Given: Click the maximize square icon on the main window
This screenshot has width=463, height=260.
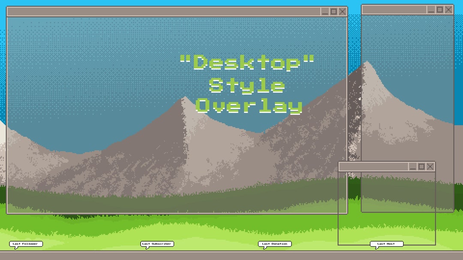Looking at the screenshot, I should 333,11.
